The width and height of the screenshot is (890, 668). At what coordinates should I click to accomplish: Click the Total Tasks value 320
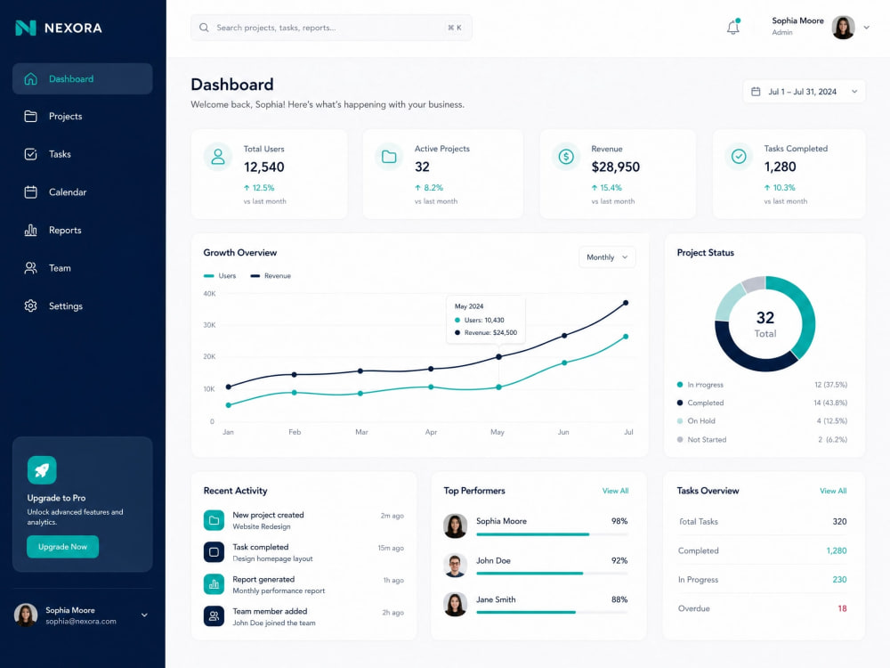click(x=839, y=521)
